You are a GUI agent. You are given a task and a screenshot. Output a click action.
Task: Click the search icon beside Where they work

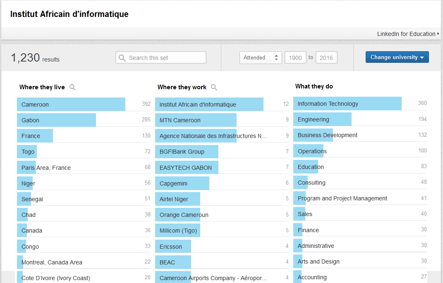click(x=214, y=87)
